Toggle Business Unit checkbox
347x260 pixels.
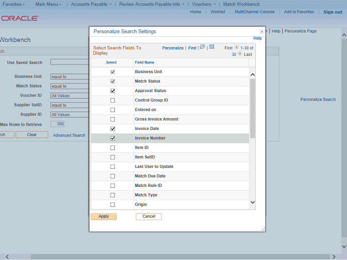click(x=113, y=72)
